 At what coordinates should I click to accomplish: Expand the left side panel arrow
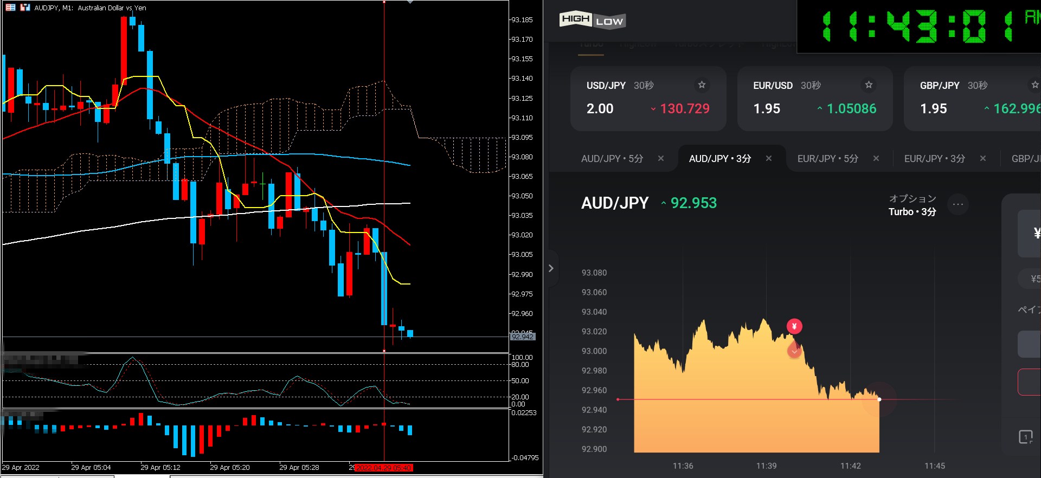(551, 268)
